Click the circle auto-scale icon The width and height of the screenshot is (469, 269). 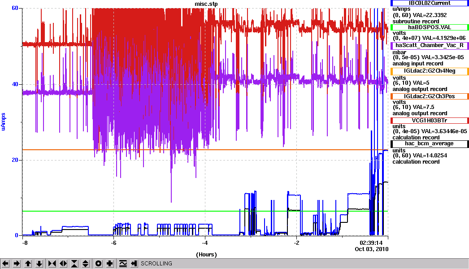pyautogui.click(x=98, y=264)
